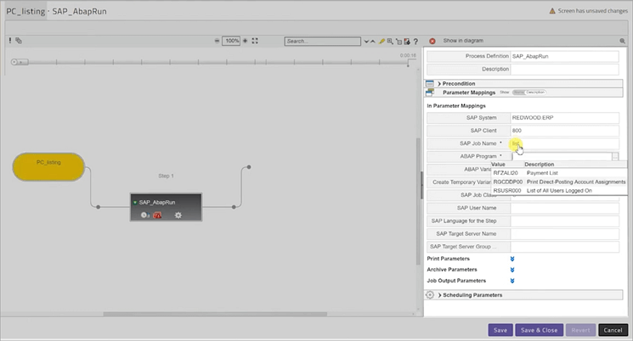The width and height of the screenshot is (633, 341).
Task: Click the SAP System field
Action: click(564, 118)
